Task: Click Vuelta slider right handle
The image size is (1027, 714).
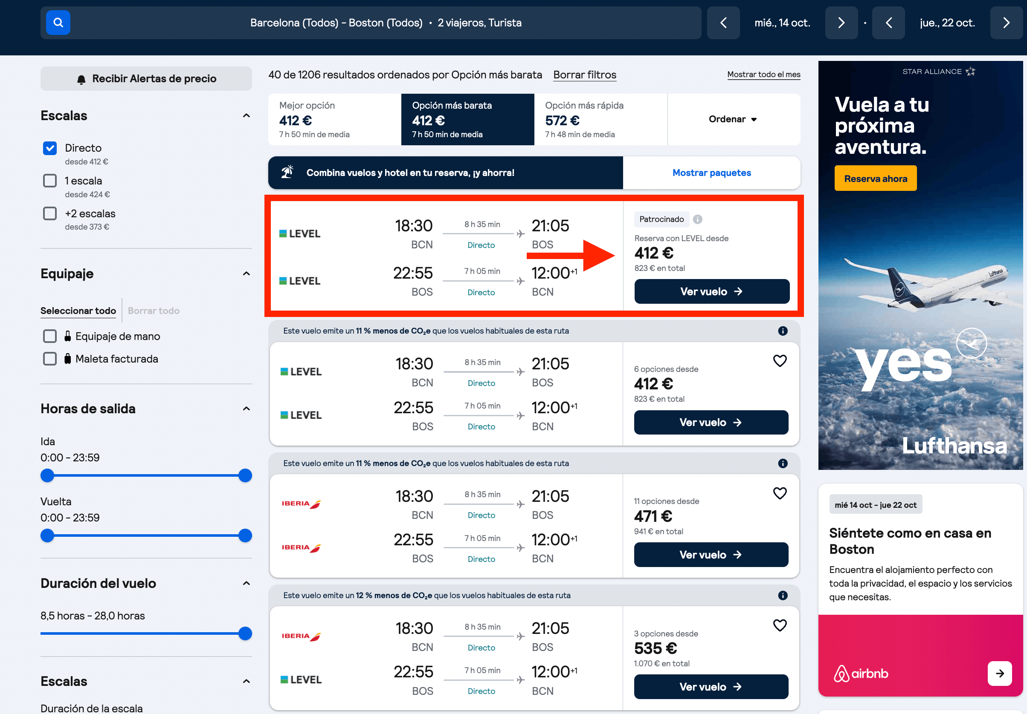Action: [x=245, y=535]
